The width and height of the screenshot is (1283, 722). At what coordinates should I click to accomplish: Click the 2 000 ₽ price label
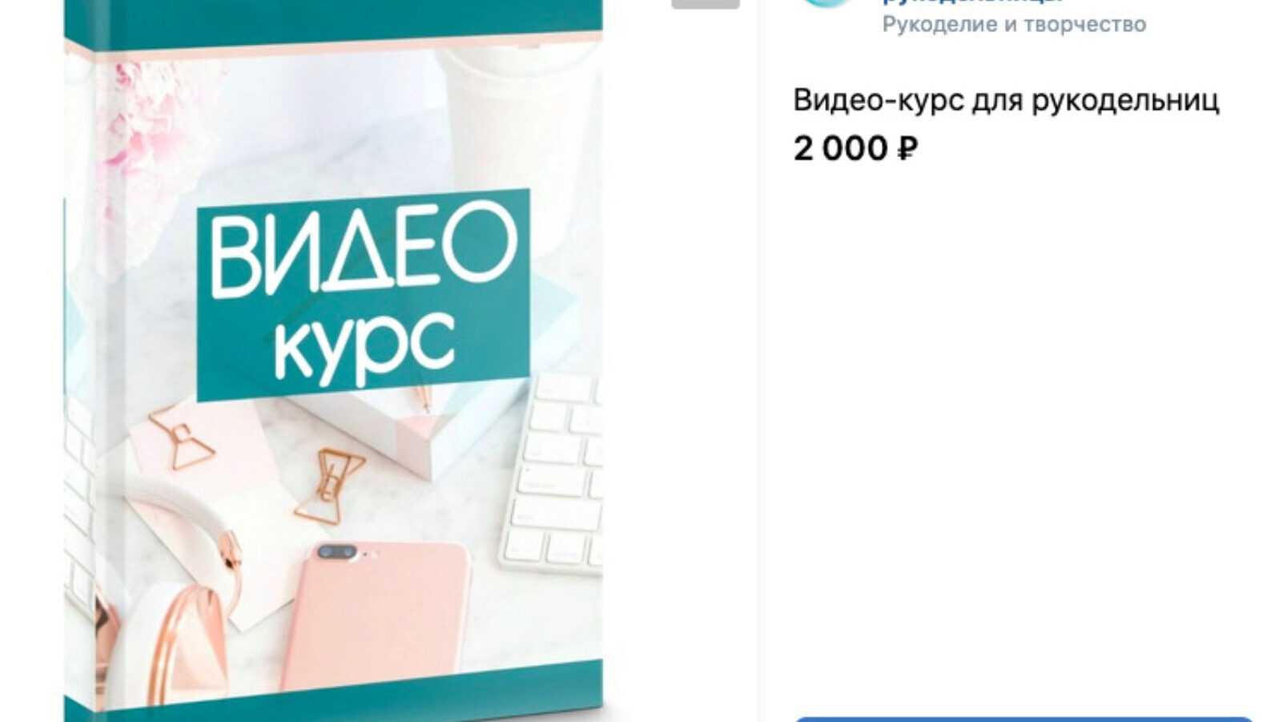click(x=855, y=149)
